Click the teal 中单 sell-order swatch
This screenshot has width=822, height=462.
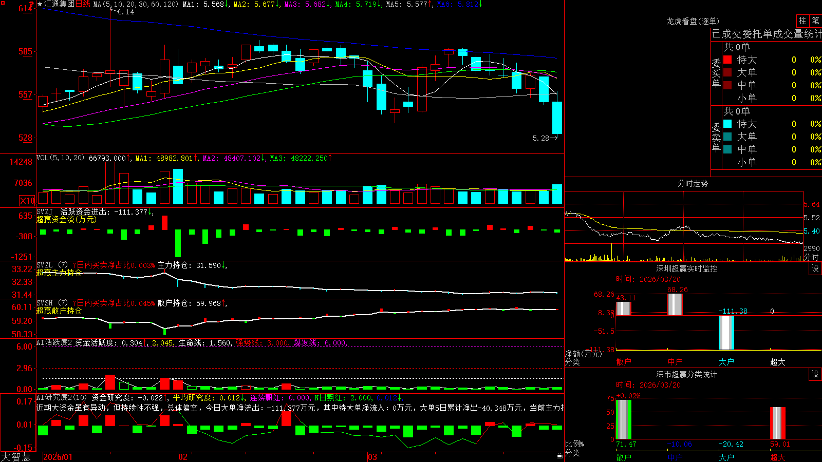[x=727, y=149]
